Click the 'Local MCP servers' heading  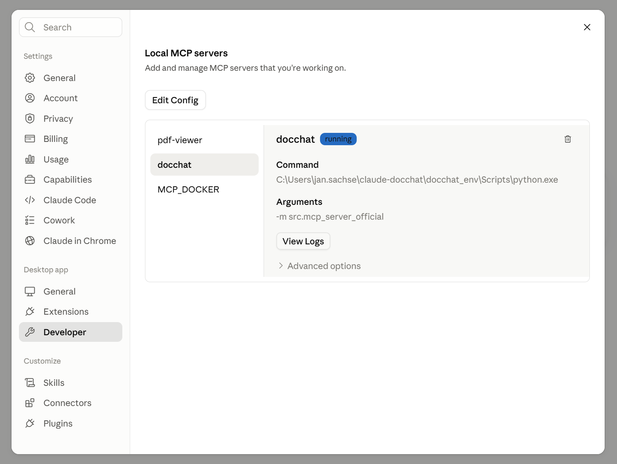click(x=186, y=53)
